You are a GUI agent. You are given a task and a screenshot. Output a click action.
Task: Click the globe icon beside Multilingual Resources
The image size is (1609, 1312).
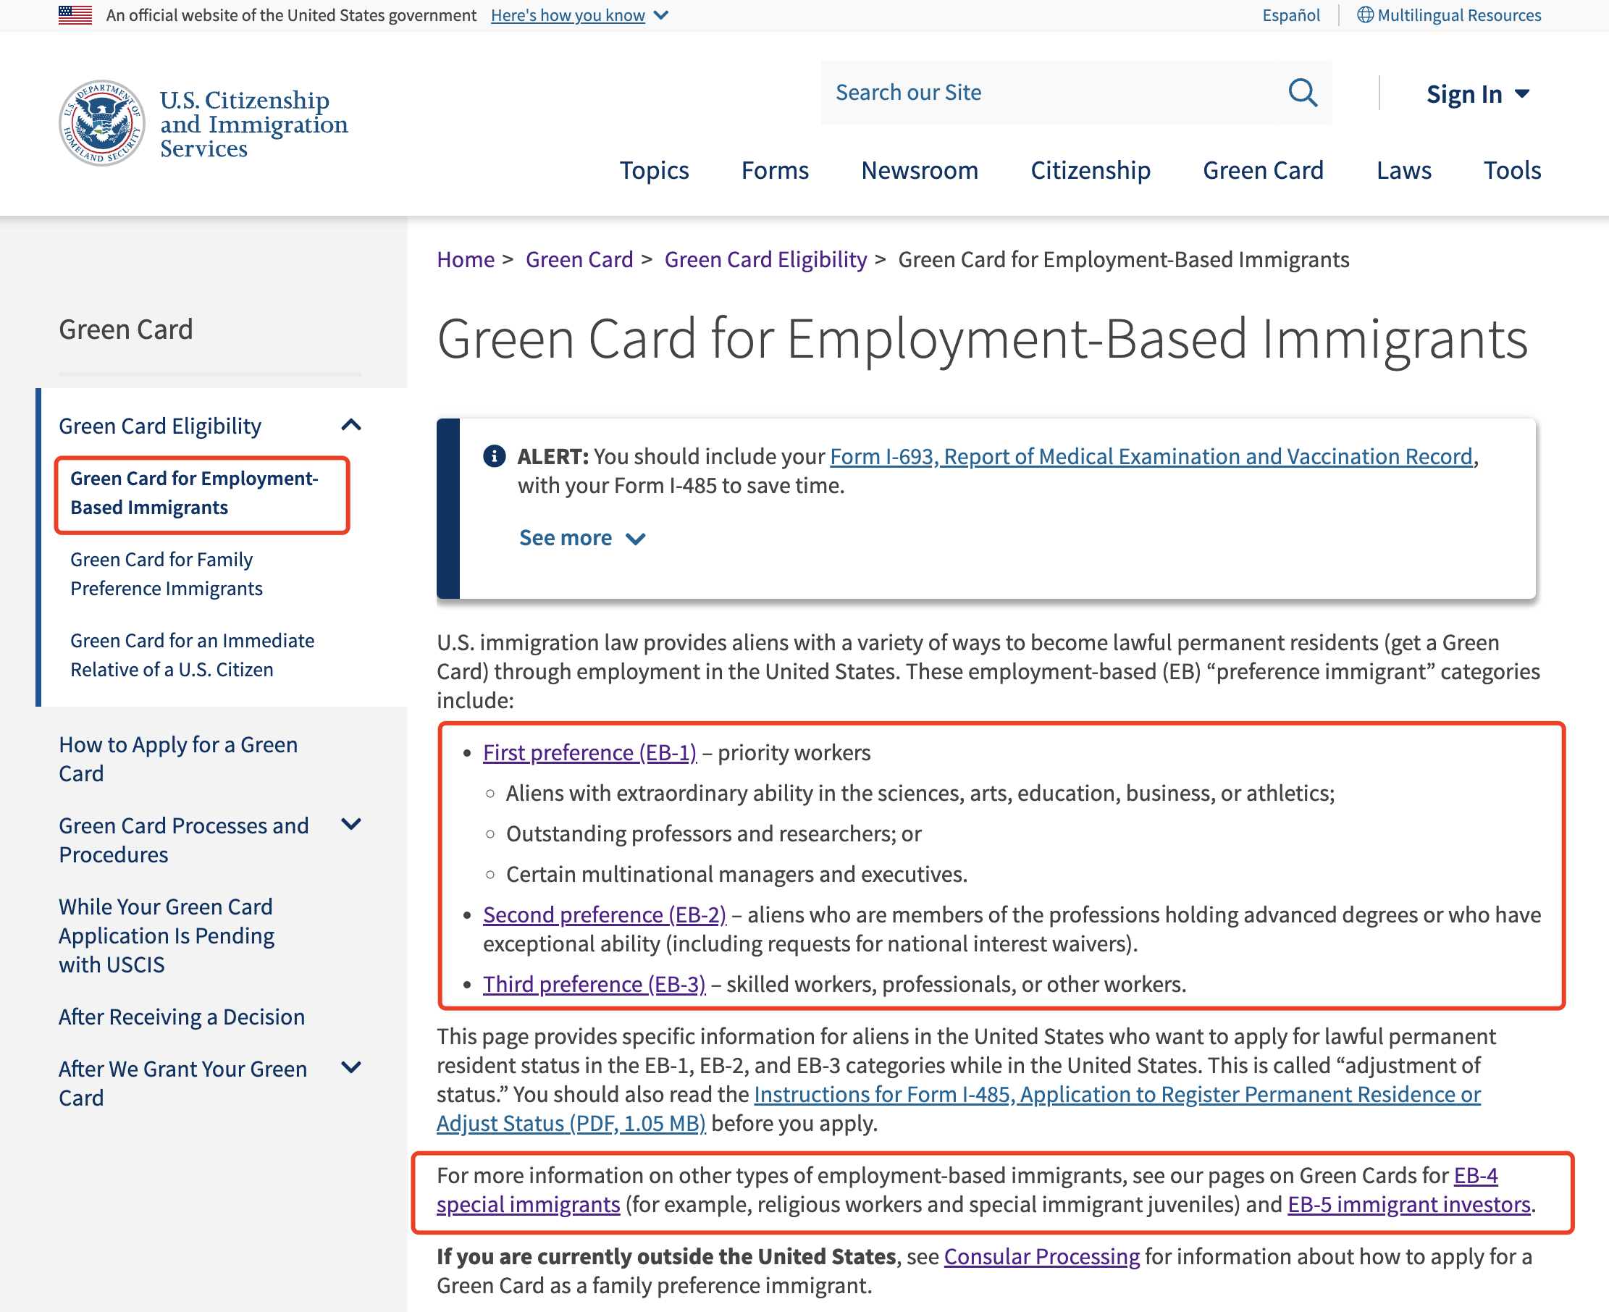1365,15
